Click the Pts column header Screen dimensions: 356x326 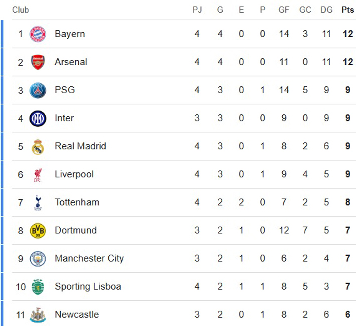click(x=347, y=10)
